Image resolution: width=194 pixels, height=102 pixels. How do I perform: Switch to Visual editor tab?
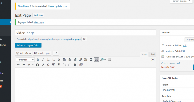point(144,54)
